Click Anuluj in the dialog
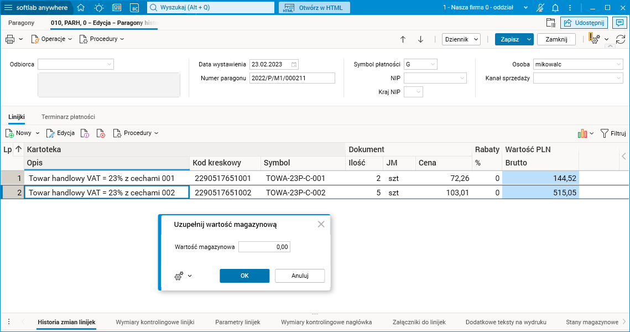630x332 pixels. [x=300, y=276]
